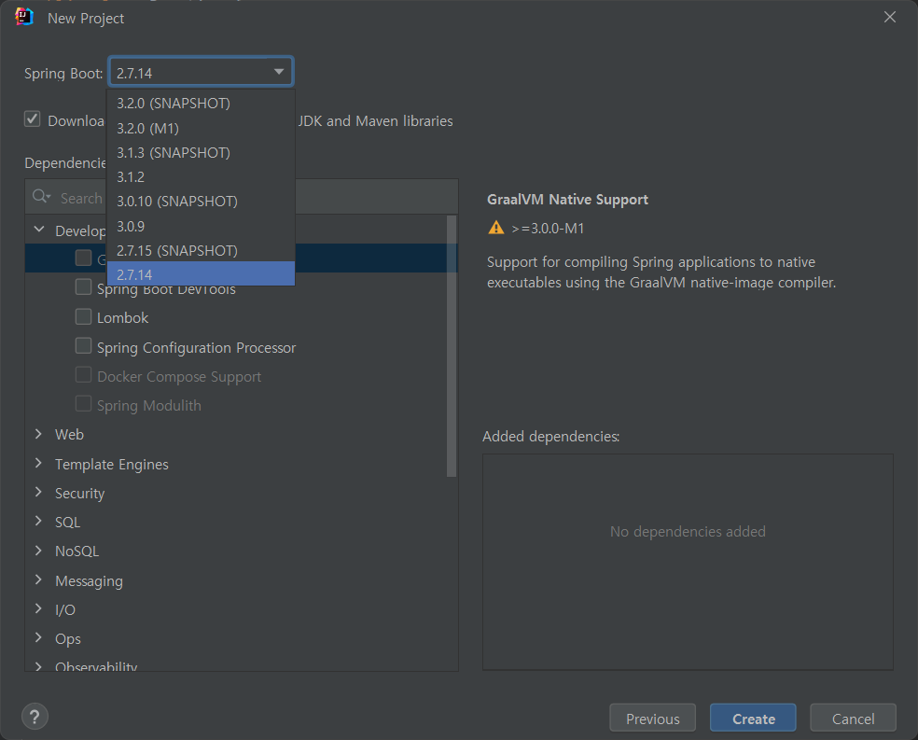
Task: Expand the Template Engines category
Action: point(38,463)
